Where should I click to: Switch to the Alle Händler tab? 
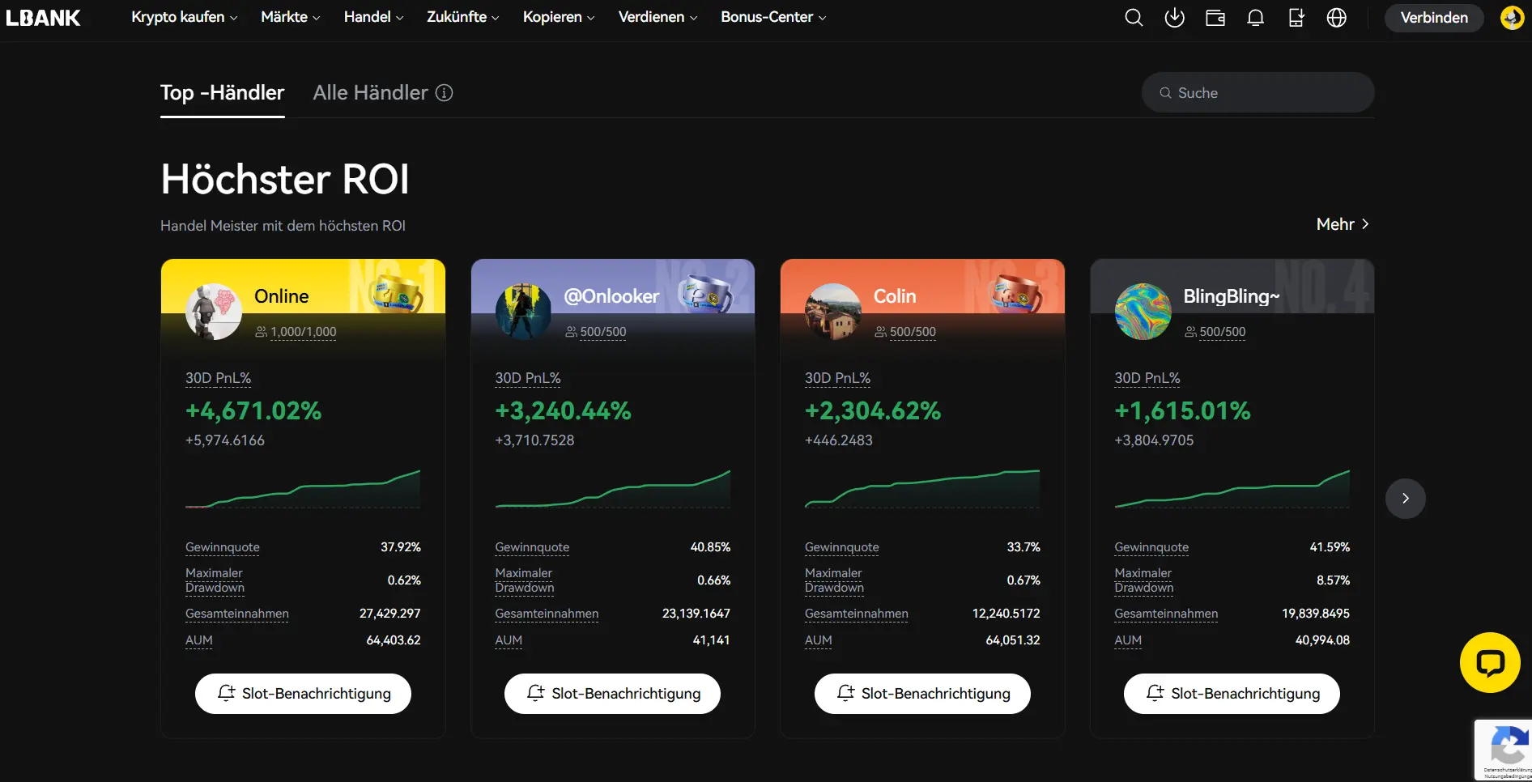point(370,93)
